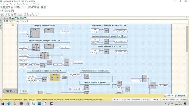Show hidden system tray icons
Screen dimensions: 189x106
point(165,104)
